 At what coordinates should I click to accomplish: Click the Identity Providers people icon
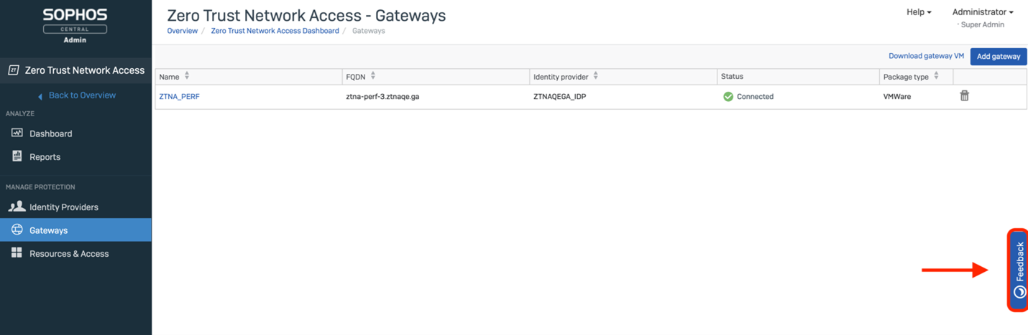coord(17,207)
